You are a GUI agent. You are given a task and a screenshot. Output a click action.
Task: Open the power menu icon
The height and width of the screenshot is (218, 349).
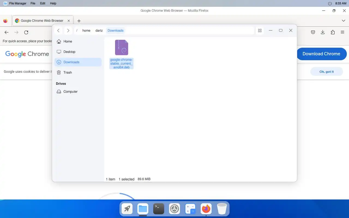[330, 3]
